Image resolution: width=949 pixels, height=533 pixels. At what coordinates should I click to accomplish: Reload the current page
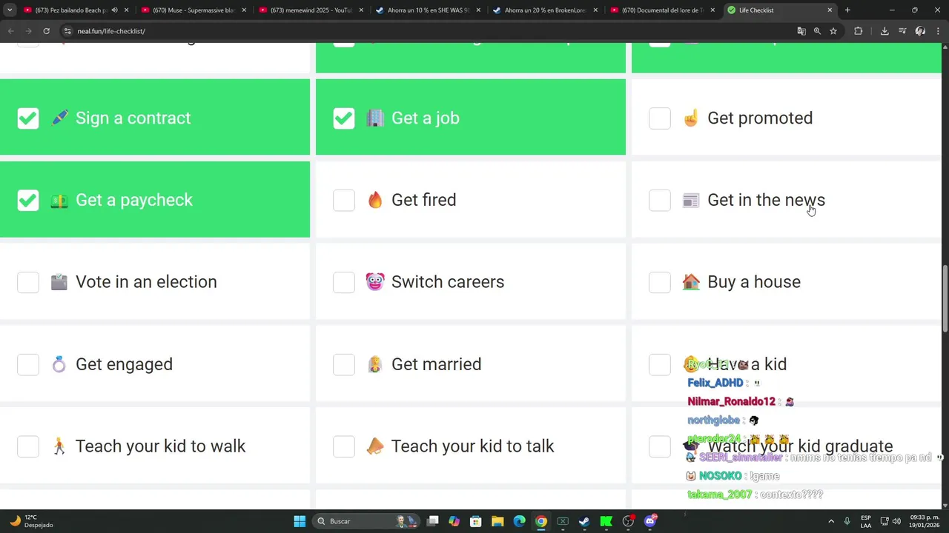click(46, 31)
